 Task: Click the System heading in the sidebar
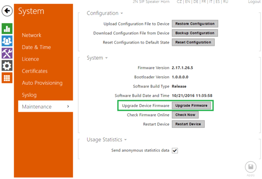tap(31, 11)
